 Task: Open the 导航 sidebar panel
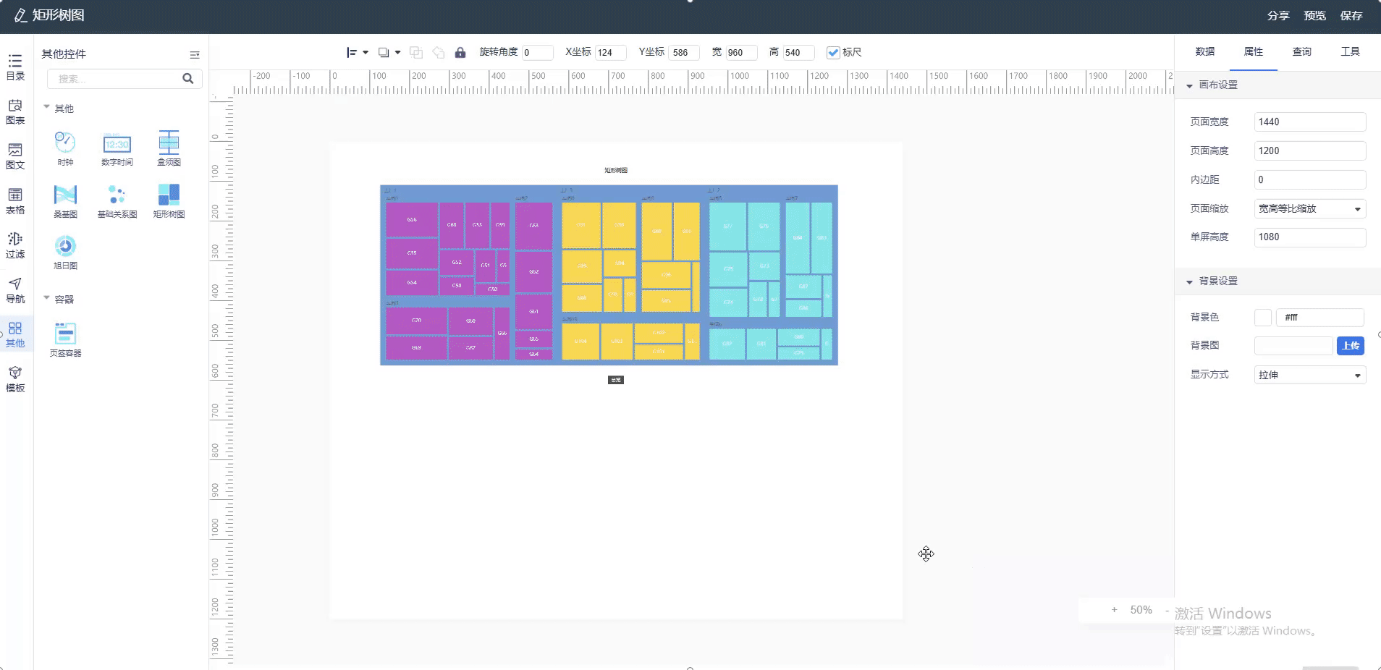coord(15,290)
